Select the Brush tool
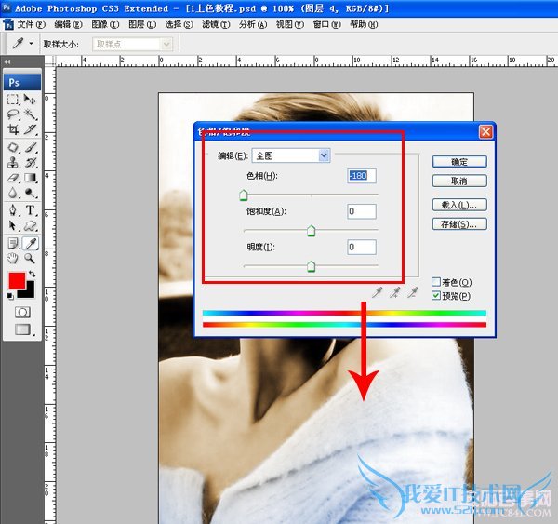Image resolution: width=558 pixels, height=524 pixels. pyautogui.click(x=31, y=147)
